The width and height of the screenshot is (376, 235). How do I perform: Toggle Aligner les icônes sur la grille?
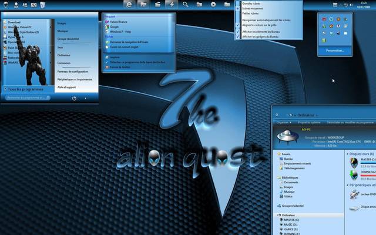(x=269, y=25)
